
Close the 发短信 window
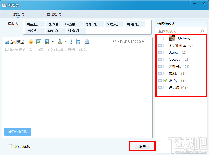[204, 3]
